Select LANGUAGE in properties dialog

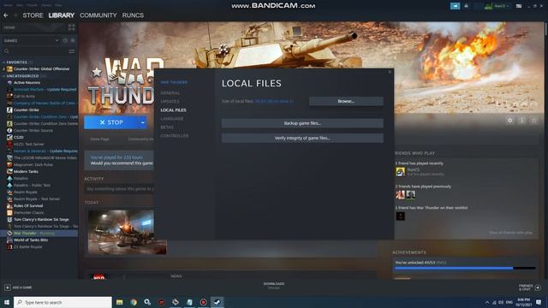tap(172, 119)
